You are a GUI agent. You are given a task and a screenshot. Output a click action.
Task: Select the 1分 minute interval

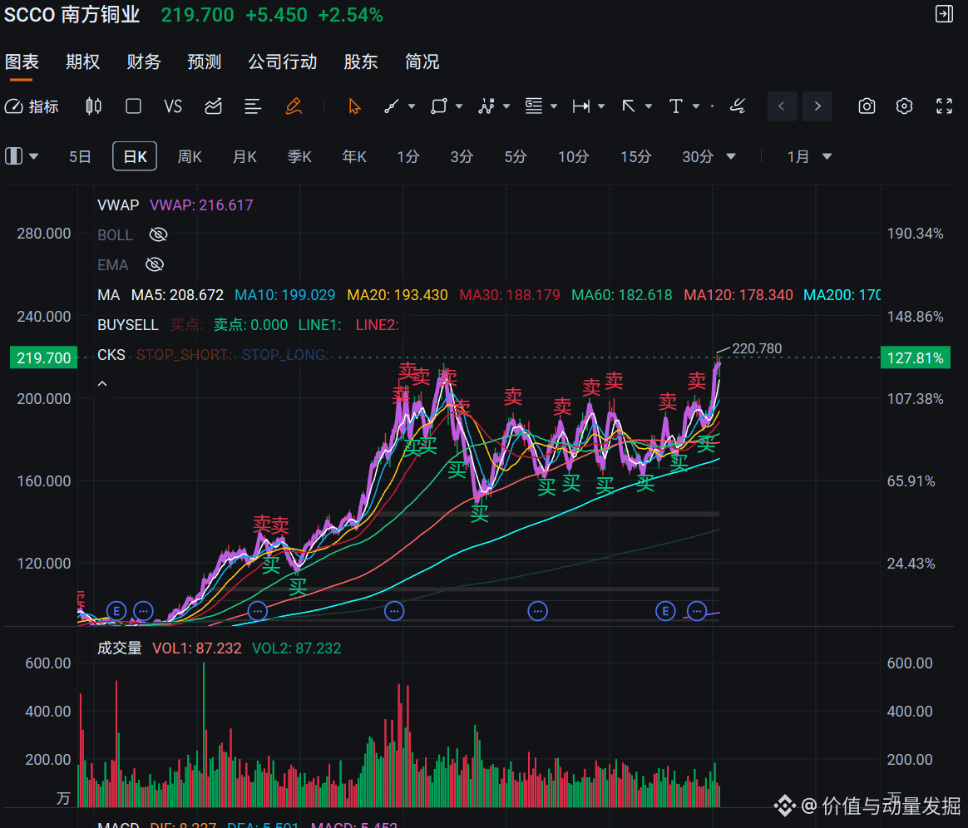point(408,157)
